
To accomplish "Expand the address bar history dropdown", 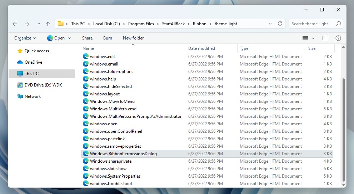I will 270,23.
